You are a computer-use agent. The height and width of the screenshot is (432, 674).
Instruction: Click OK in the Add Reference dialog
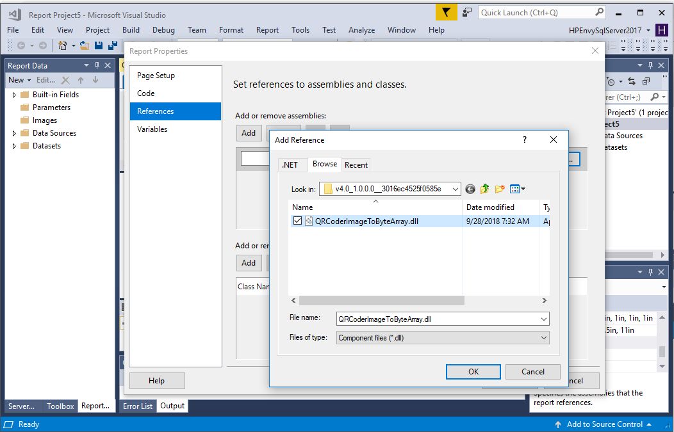click(x=473, y=371)
